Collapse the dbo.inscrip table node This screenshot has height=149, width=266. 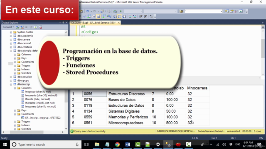pos(11,84)
